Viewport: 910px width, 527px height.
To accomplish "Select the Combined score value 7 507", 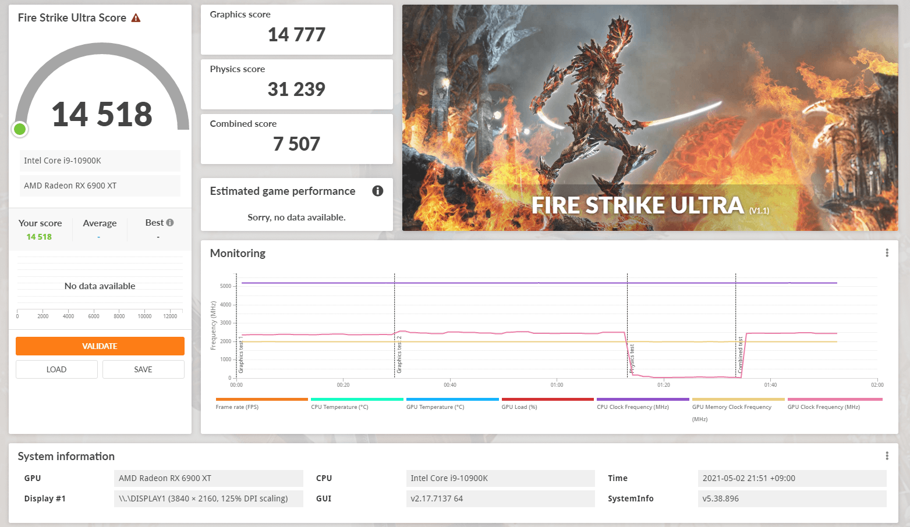I will click(x=296, y=144).
